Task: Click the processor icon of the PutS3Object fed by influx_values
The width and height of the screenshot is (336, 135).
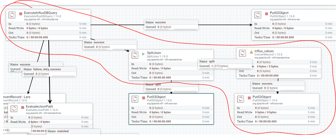Action: [240, 99]
